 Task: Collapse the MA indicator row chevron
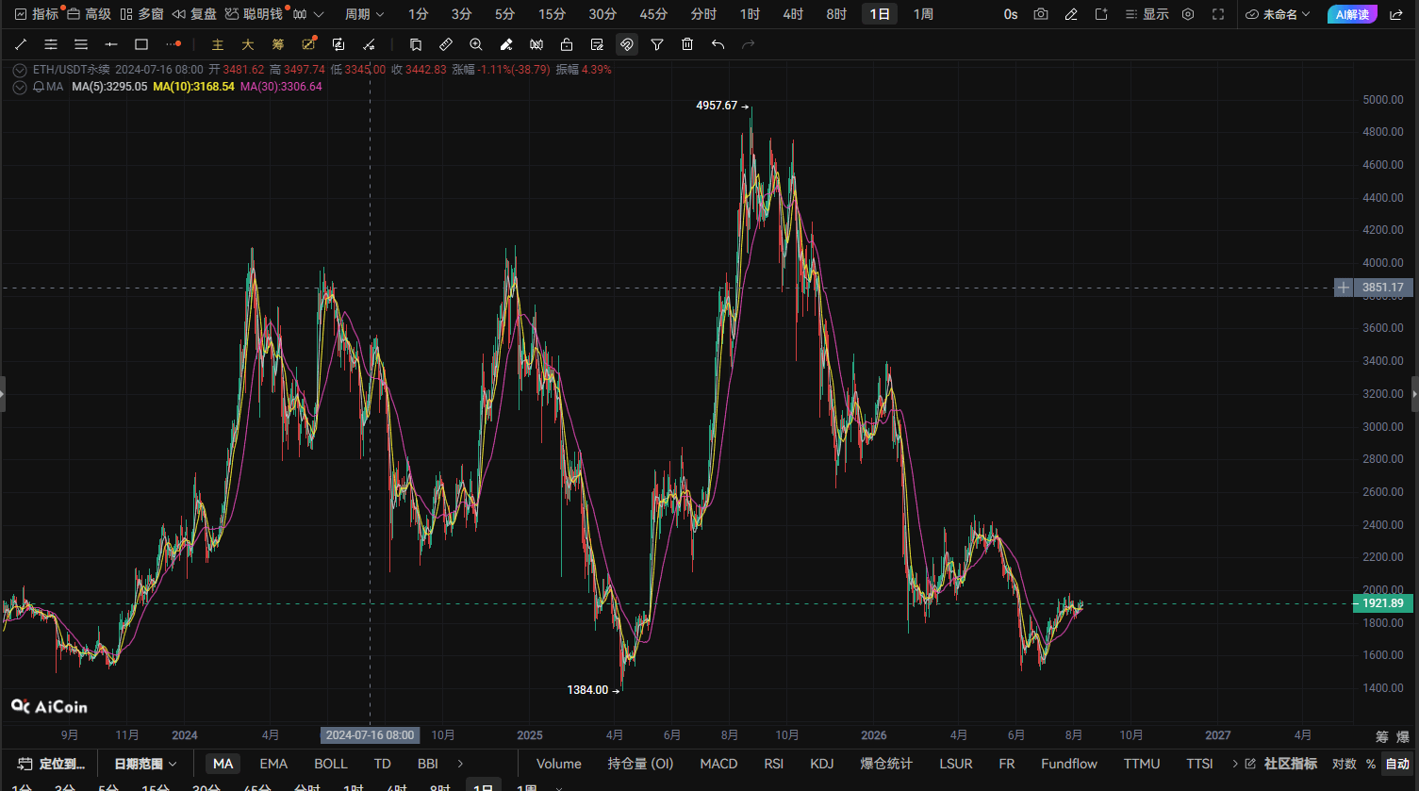click(20, 87)
